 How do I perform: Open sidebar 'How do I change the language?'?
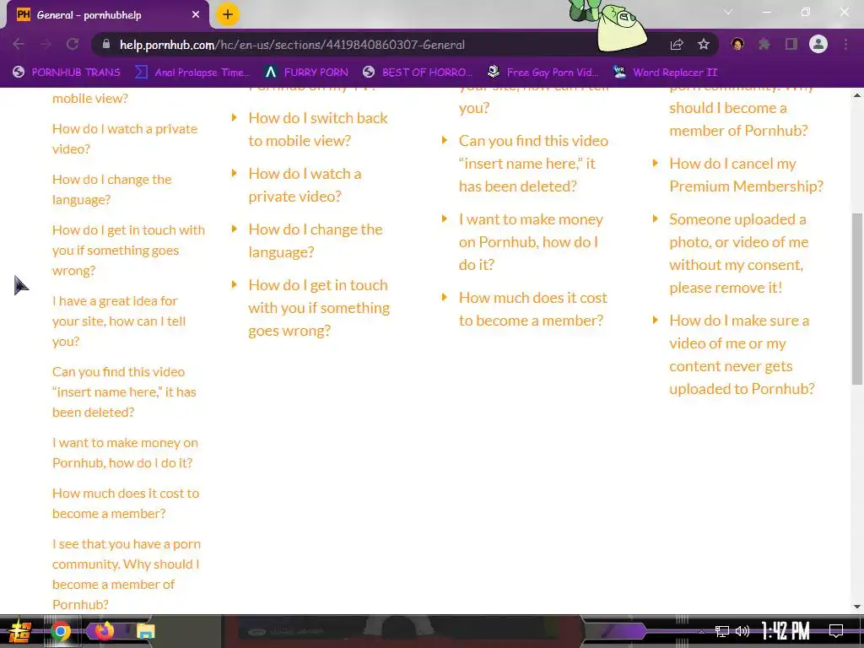tap(112, 190)
